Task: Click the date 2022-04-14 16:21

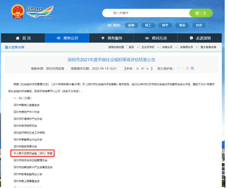Action: pyautogui.click(x=104, y=69)
